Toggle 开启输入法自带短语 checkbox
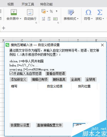This screenshot has height=137, width=107. pyautogui.click(x=11, y=74)
